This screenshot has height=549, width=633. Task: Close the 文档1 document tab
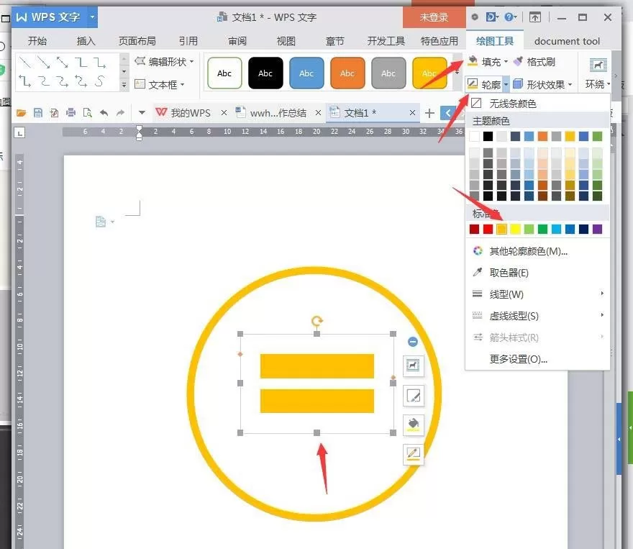tap(412, 113)
